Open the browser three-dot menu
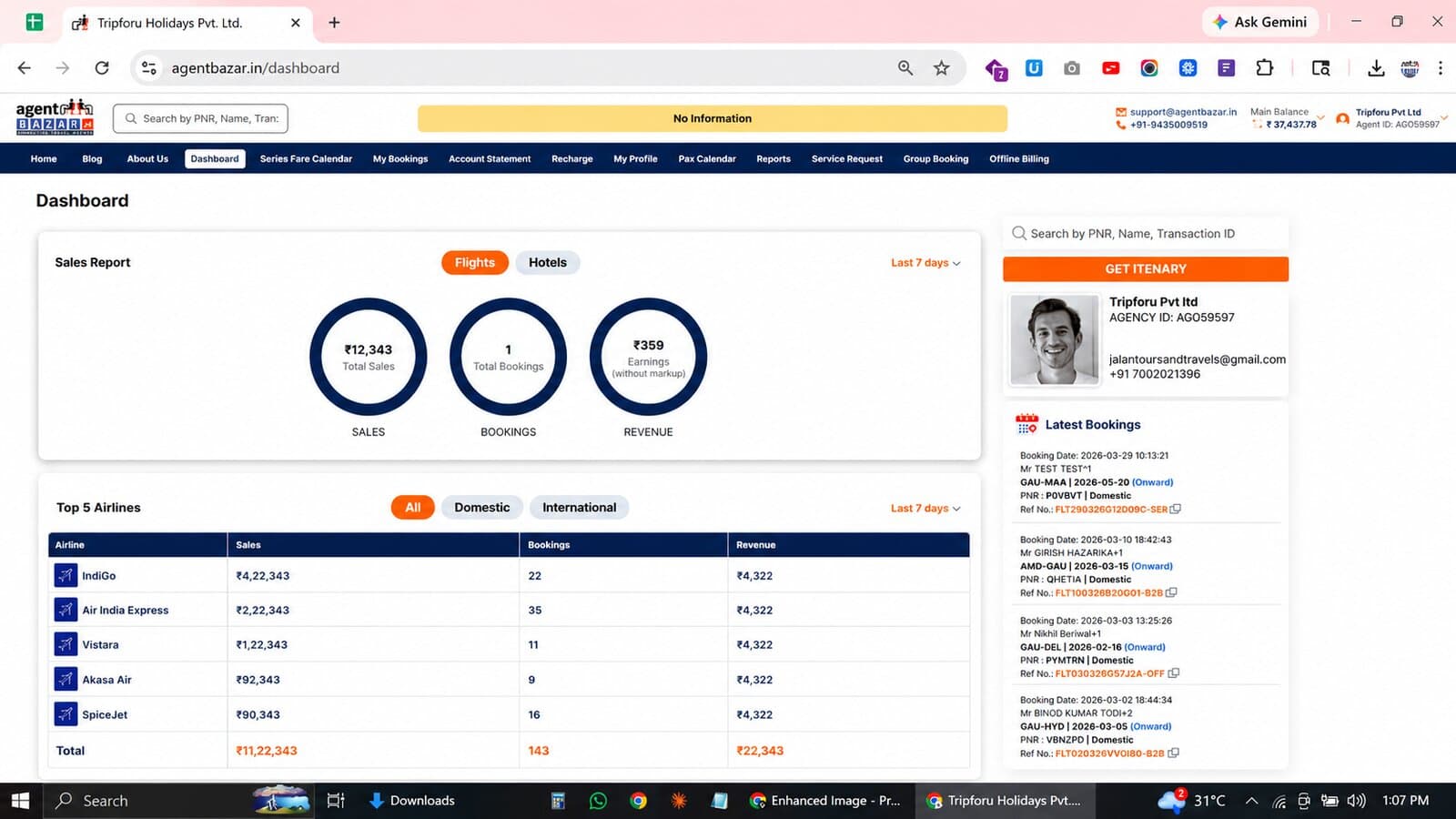This screenshot has width=1456, height=819. [x=1440, y=68]
